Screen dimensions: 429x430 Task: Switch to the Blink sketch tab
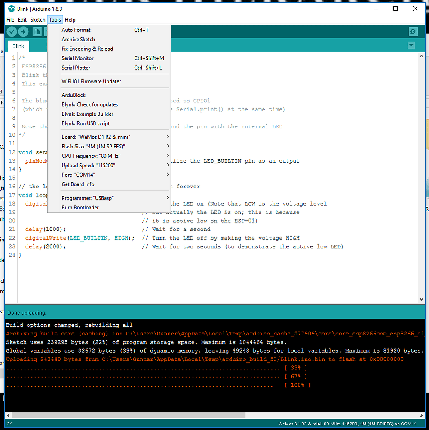click(x=18, y=46)
